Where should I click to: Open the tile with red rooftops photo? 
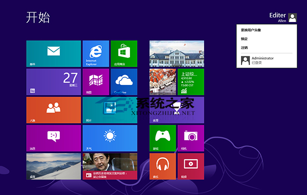[x=163, y=82]
